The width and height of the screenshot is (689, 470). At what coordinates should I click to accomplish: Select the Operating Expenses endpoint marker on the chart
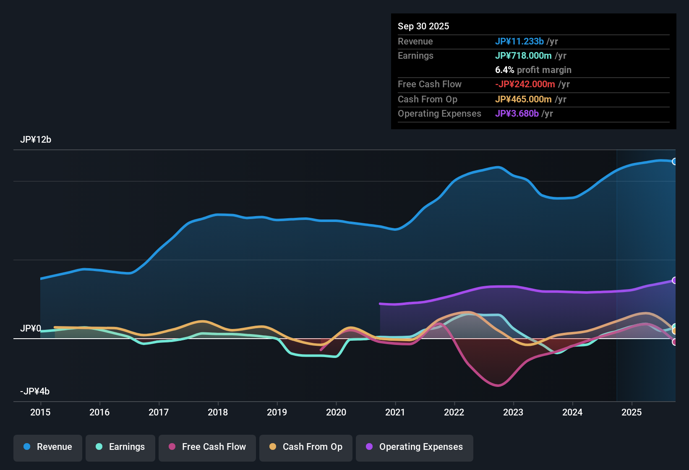pos(674,280)
